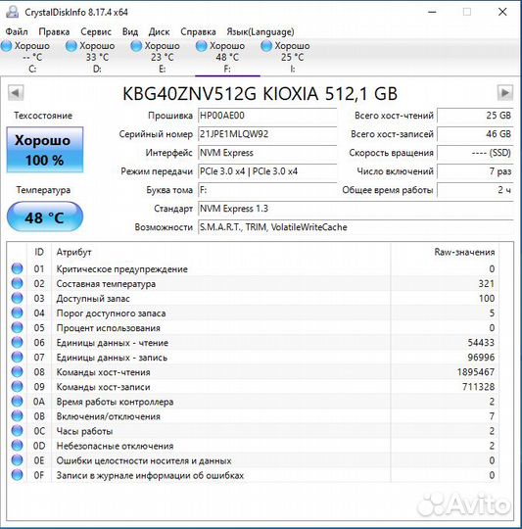Viewport: 522px width, 529px height.
Task: Click status icon for Доступный запас row
Action: coord(17,299)
